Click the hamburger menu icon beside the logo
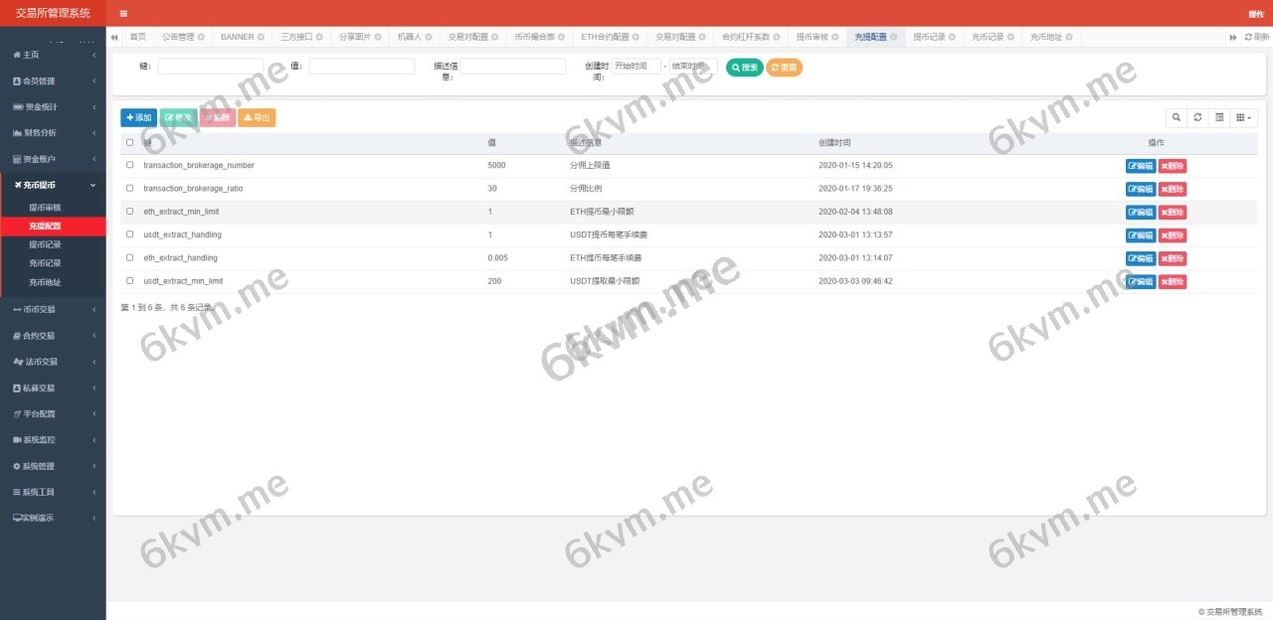This screenshot has width=1273, height=620. coord(123,13)
